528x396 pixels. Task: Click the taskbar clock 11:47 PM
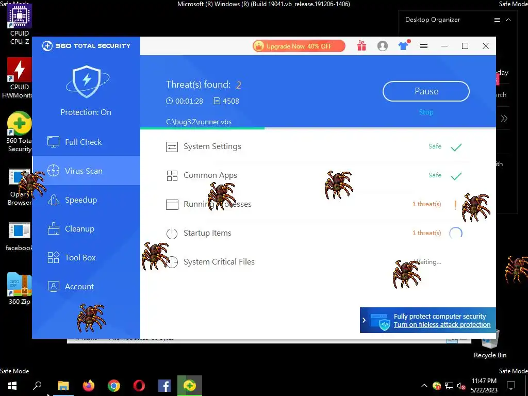coord(484,381)
